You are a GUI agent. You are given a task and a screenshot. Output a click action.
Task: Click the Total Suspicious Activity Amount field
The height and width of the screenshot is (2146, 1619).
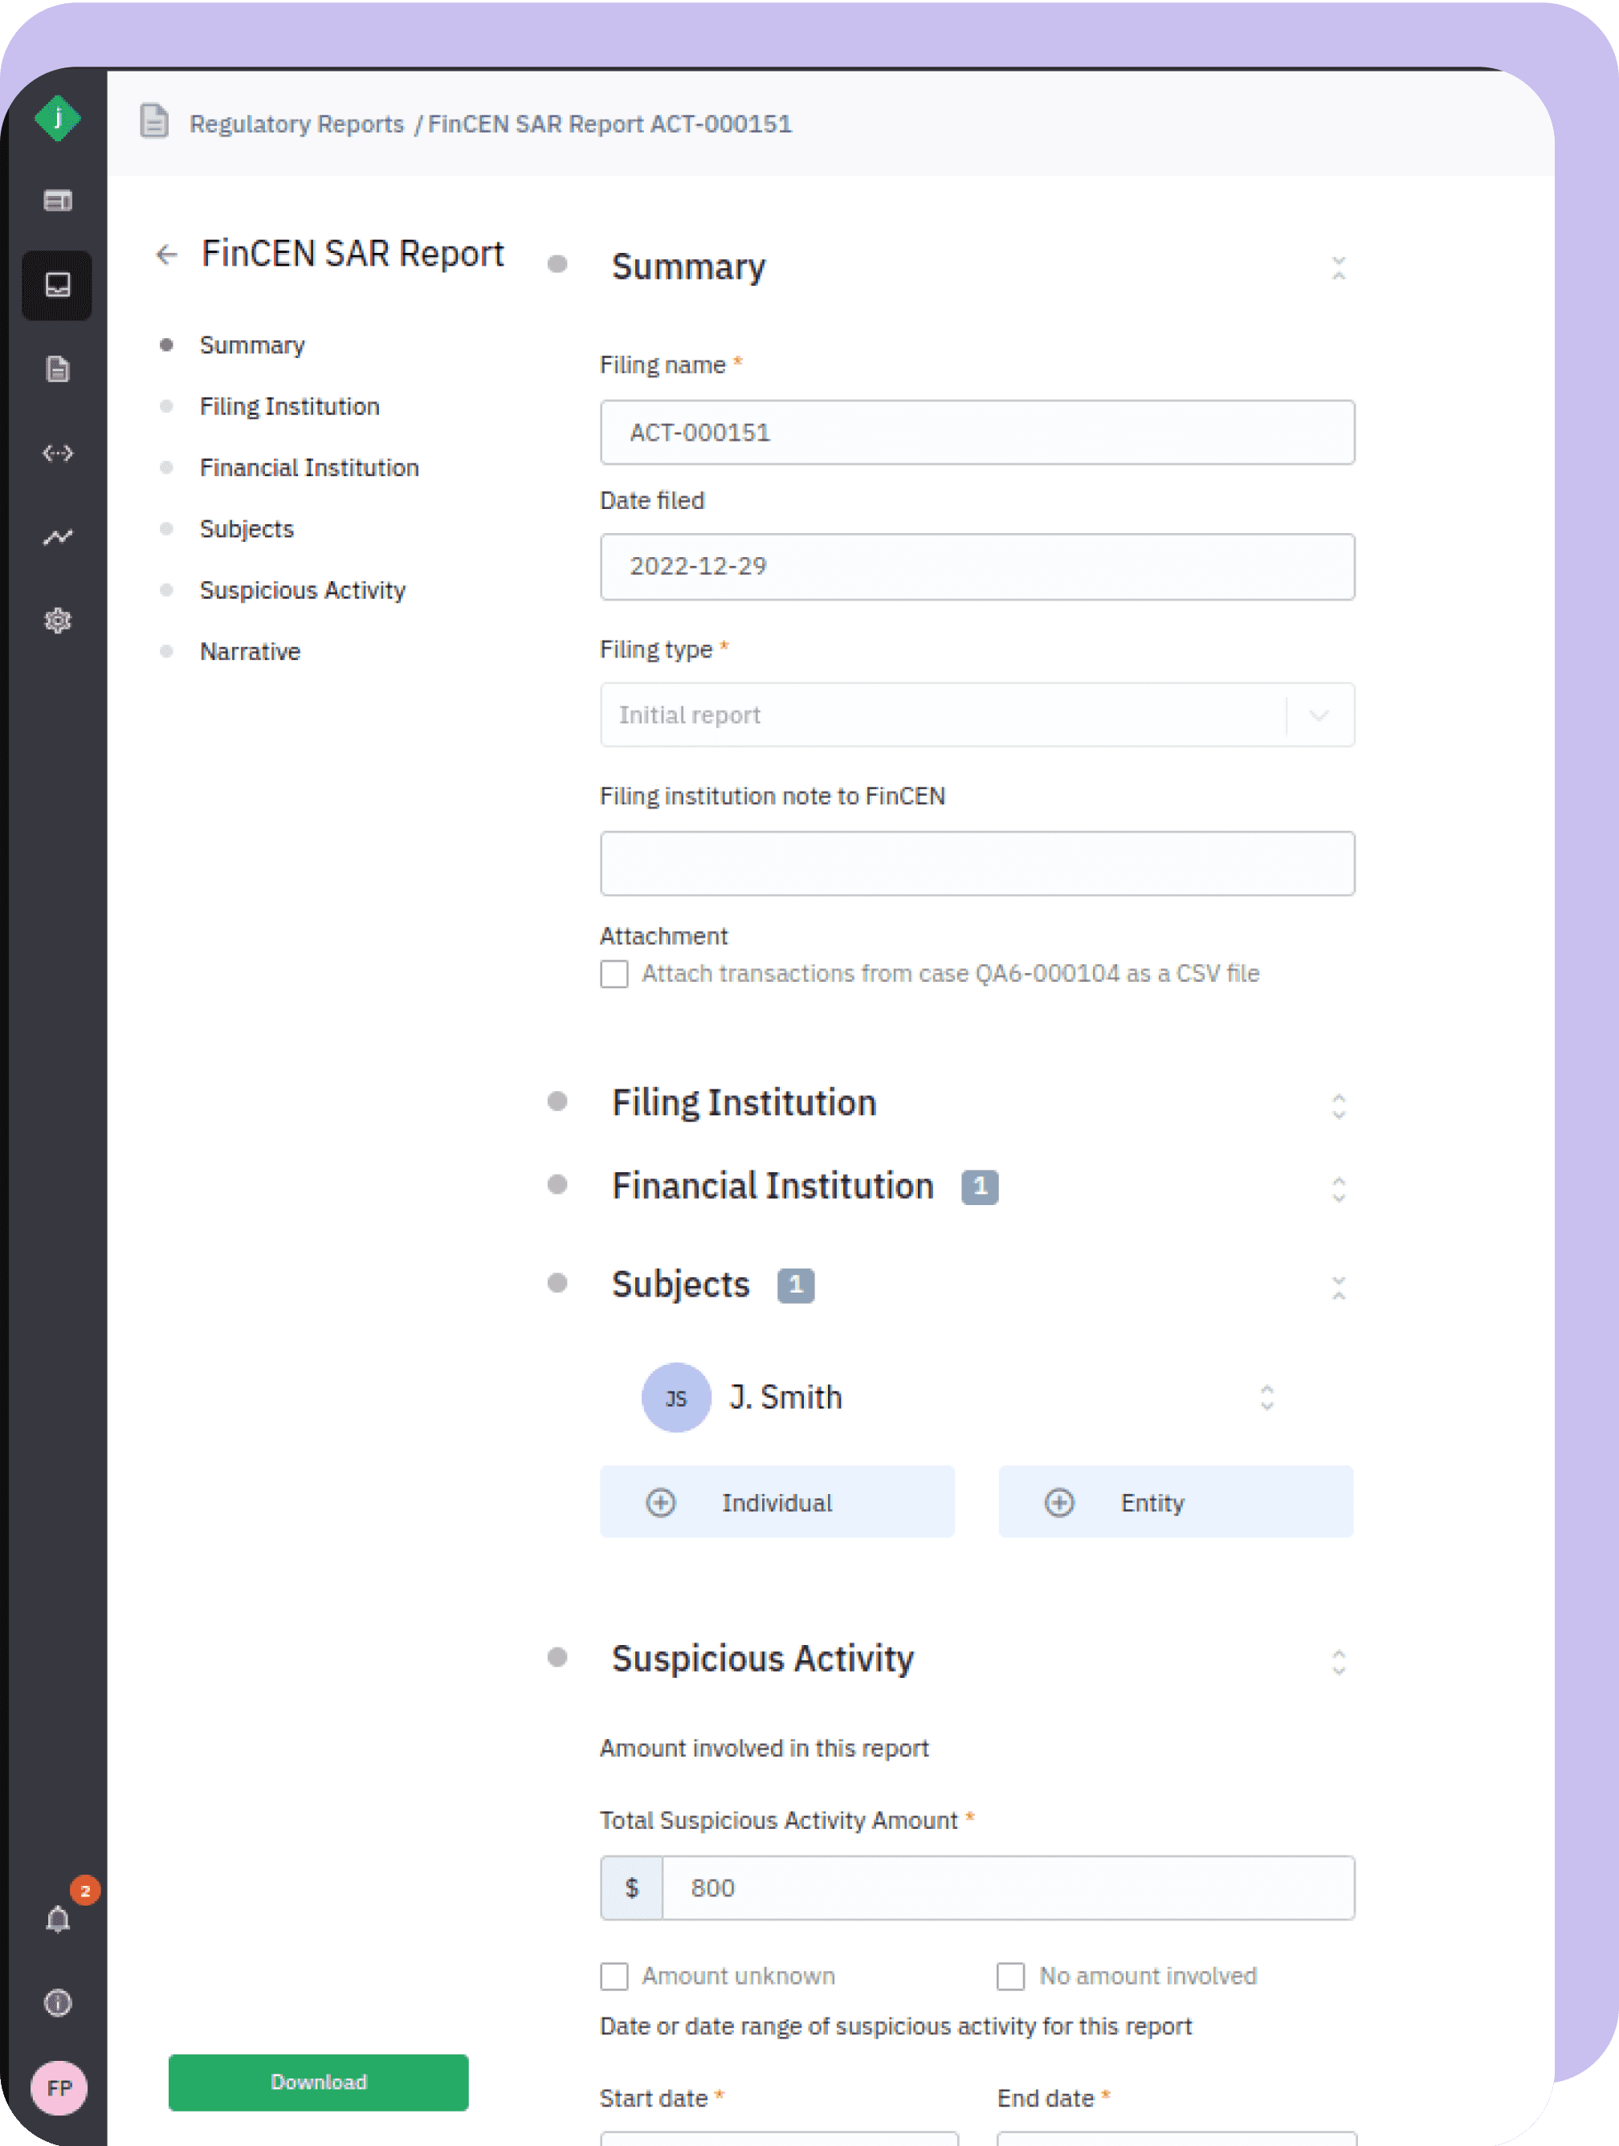click(1006, 1888)
